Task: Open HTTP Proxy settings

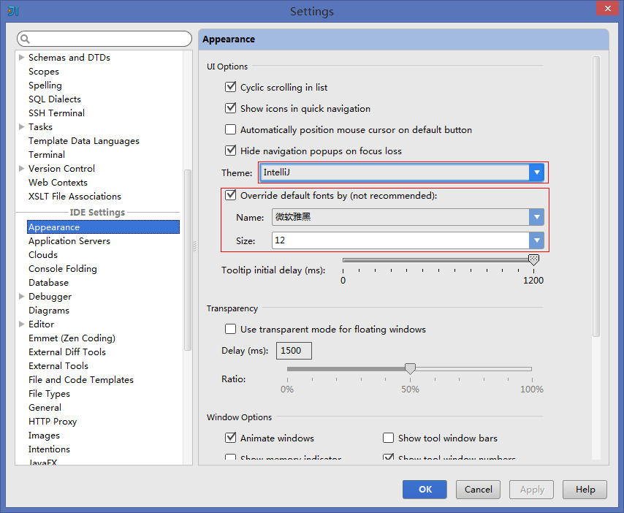Action: 53,422
